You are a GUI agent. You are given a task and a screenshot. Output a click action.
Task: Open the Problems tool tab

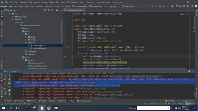[19, 101]
